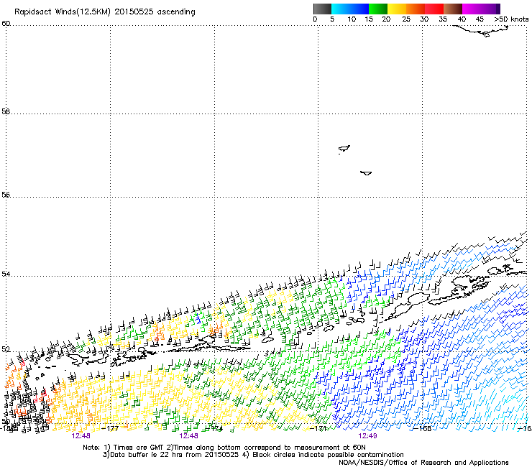Click the dark purple 45-50 knots color segment
This screenshot has height=467, width=532.
click(490, 9)
